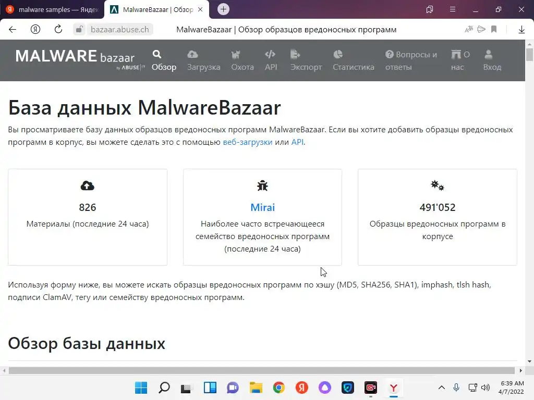Screen dimensions: 534x400
Task: Click the cloud upload icon above 826
Action: tap(88, 186)
